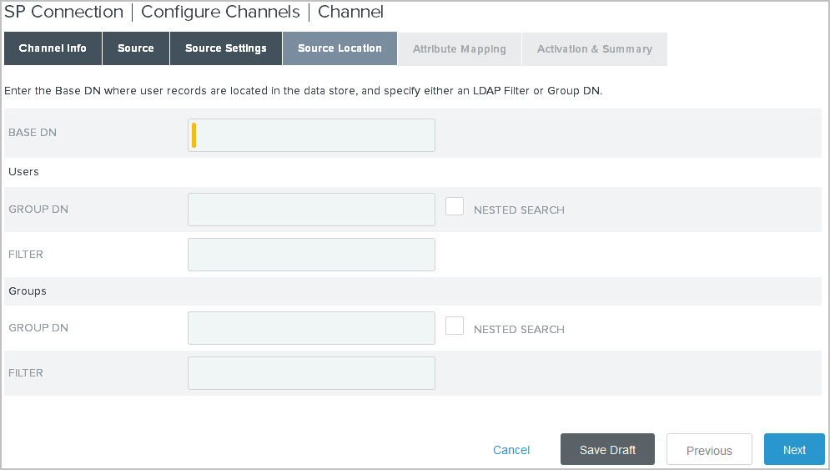
Task: Click Configure Channels in the page heading
Action: coord(220,13)
